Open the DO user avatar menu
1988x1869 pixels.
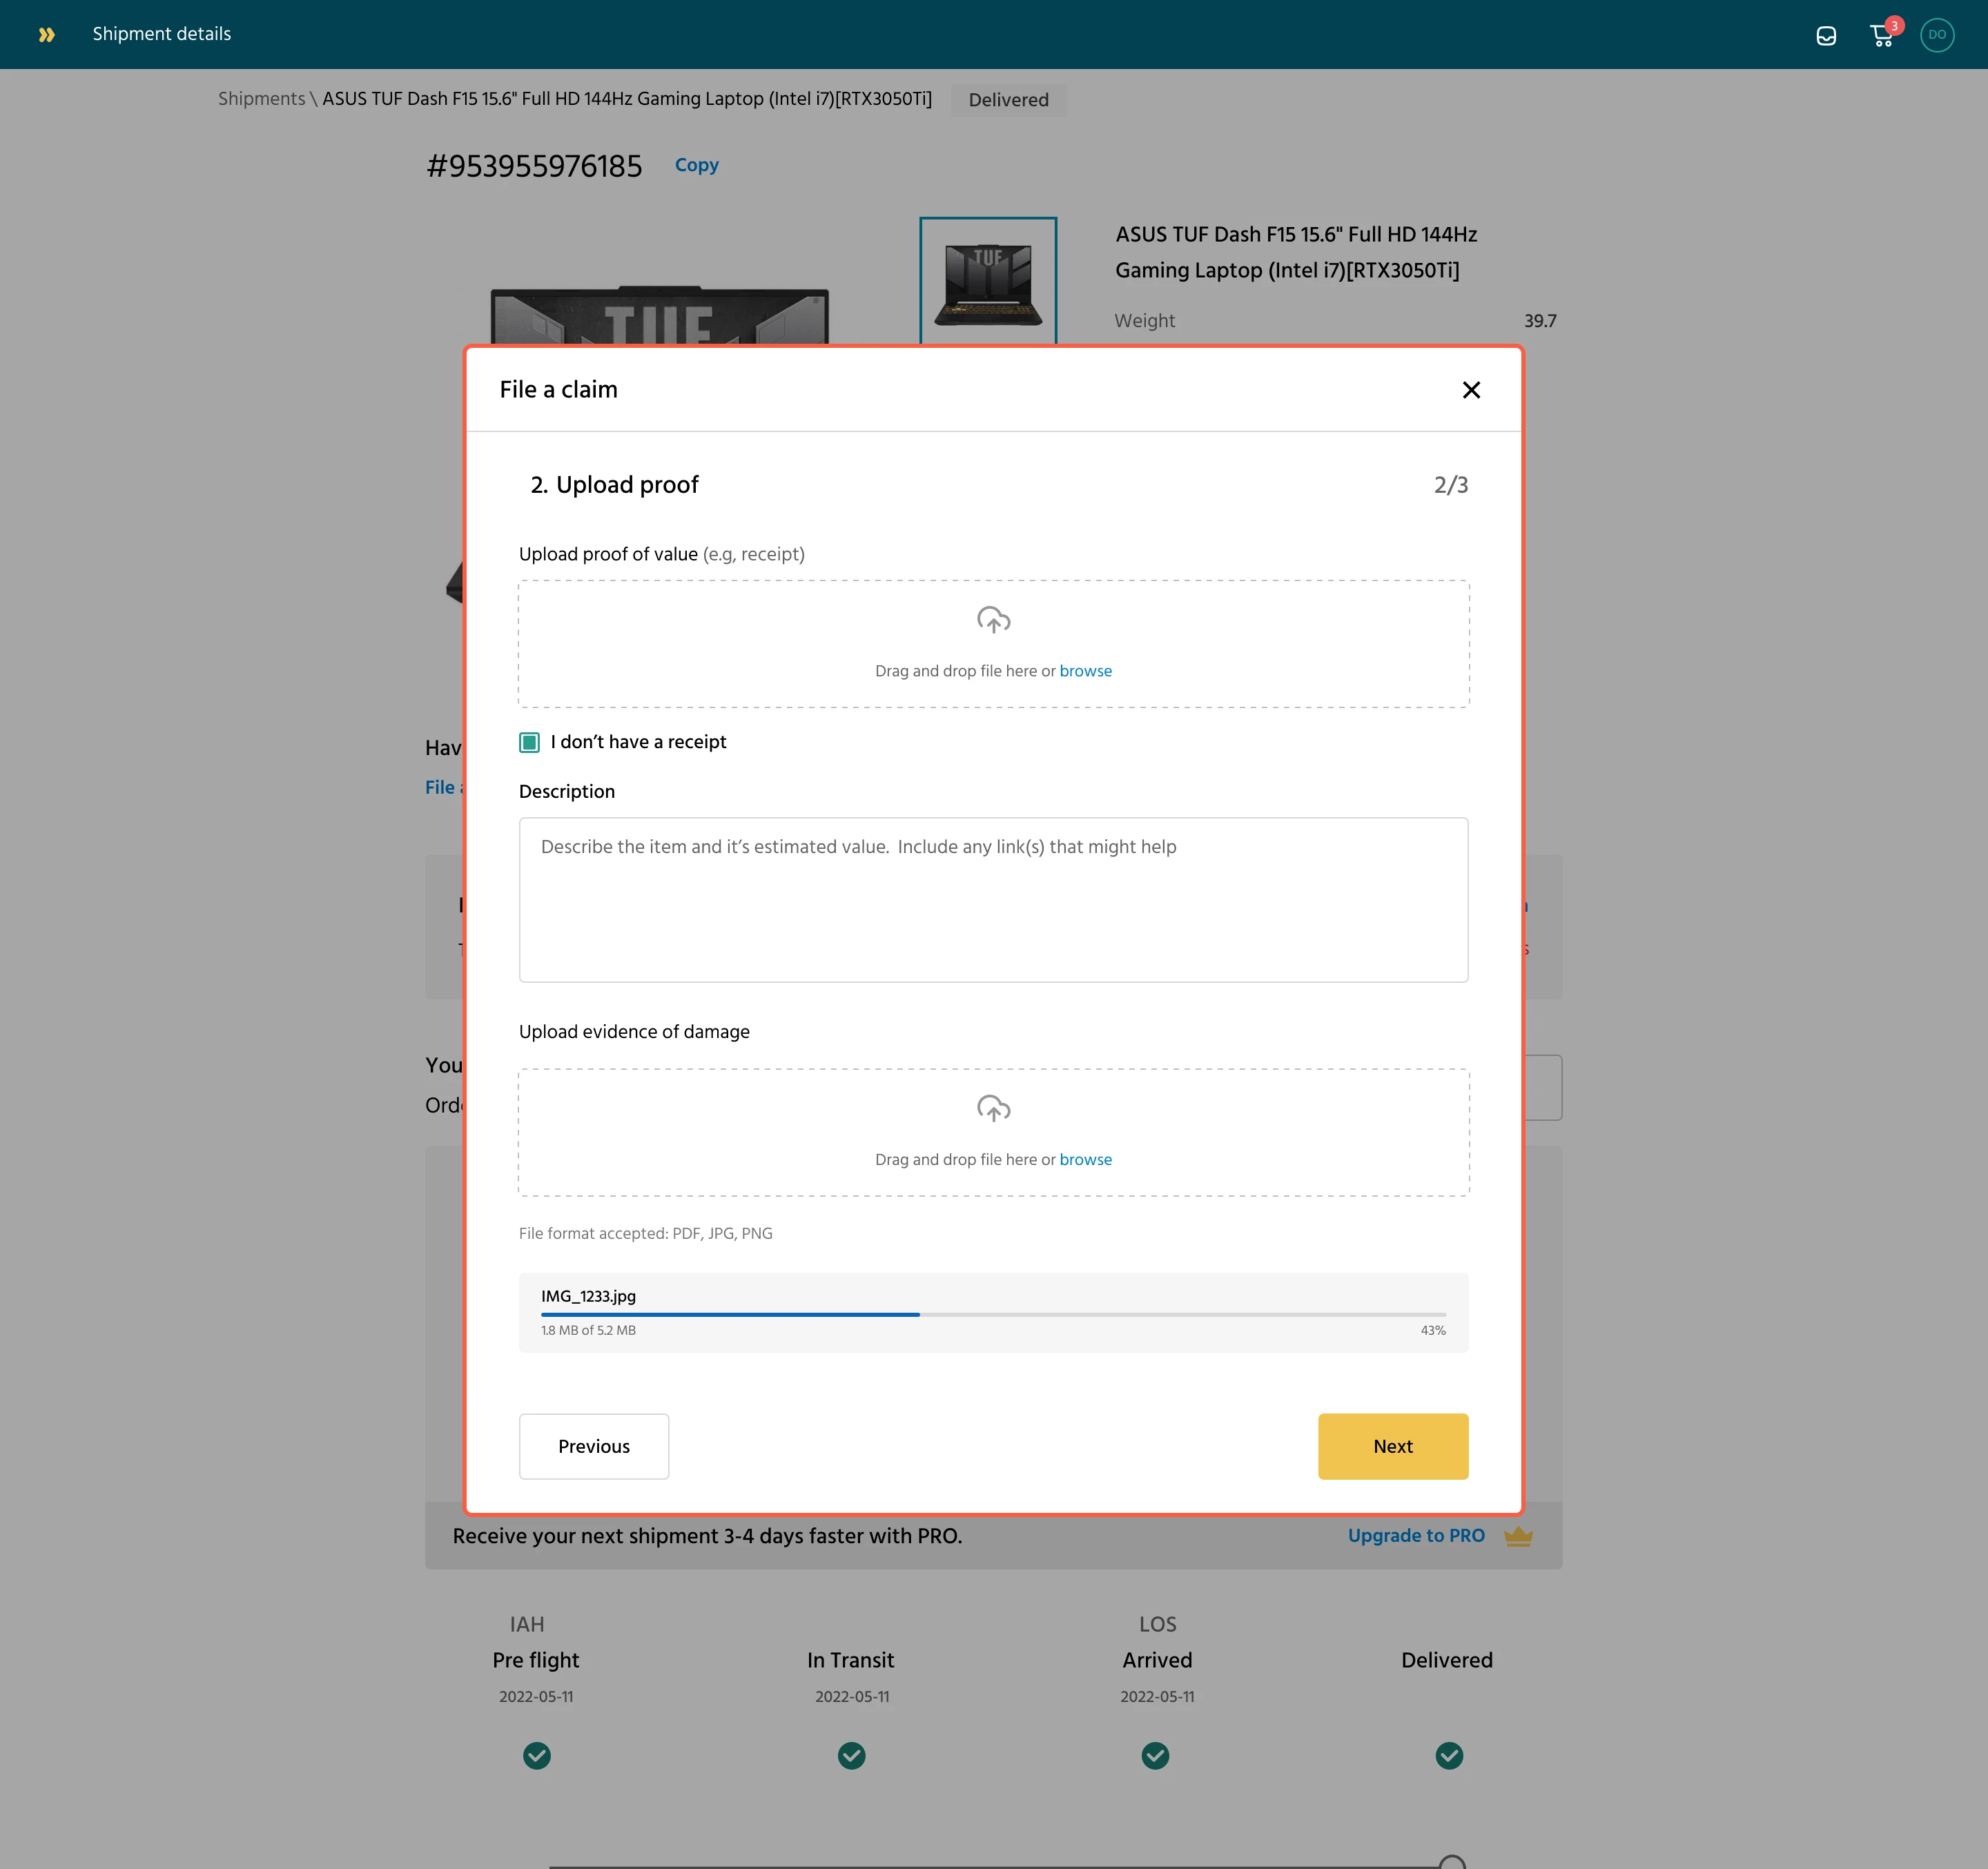[1937, 34]
